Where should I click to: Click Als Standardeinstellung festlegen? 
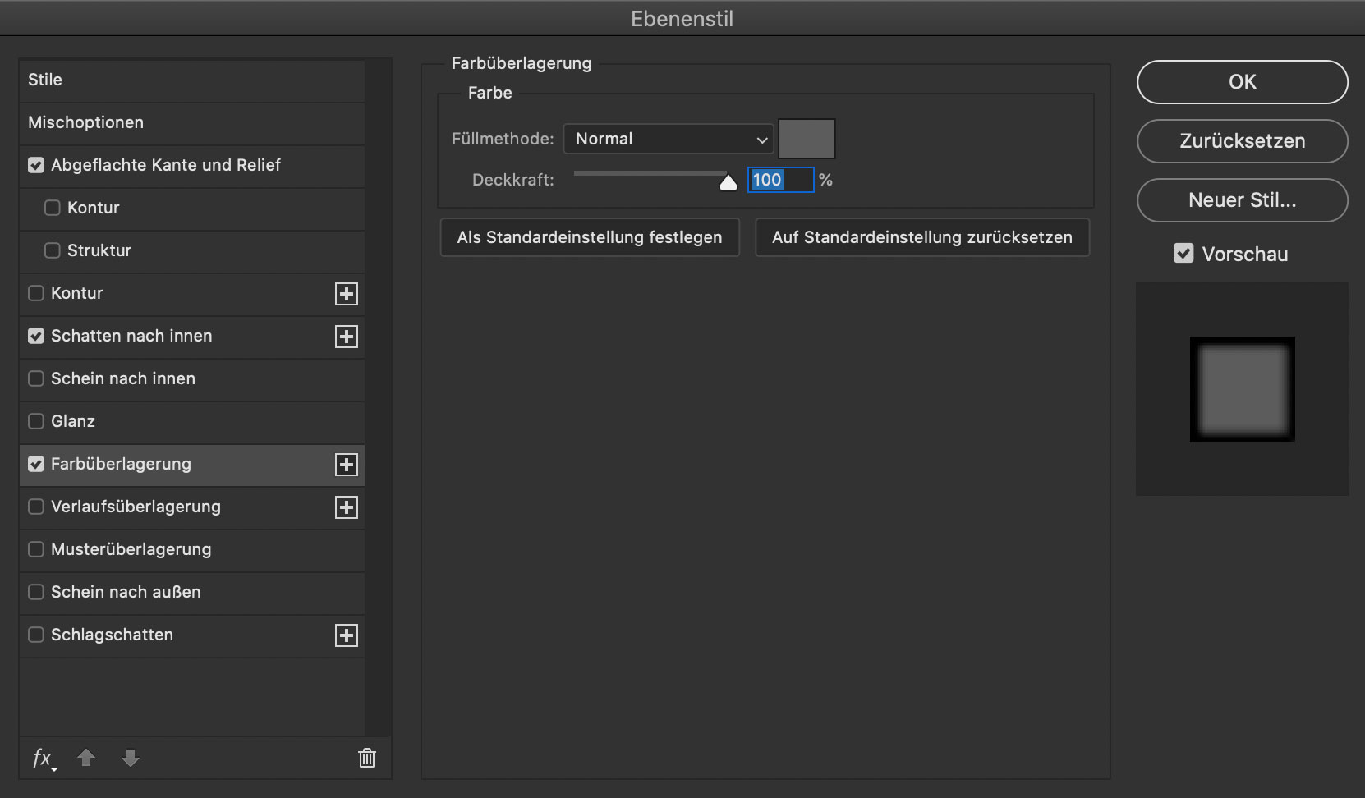[590, 237]
